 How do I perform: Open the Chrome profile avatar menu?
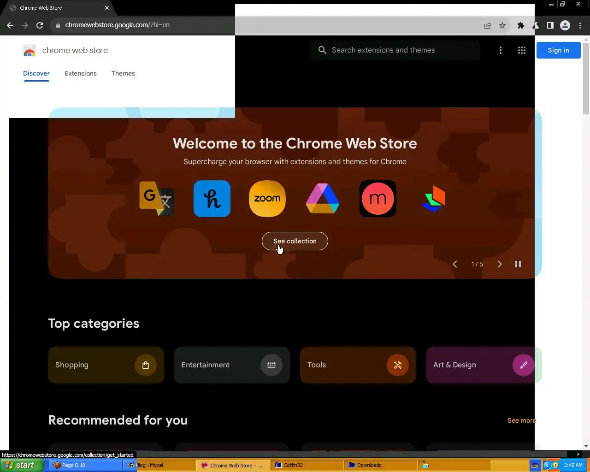[565, 25]
